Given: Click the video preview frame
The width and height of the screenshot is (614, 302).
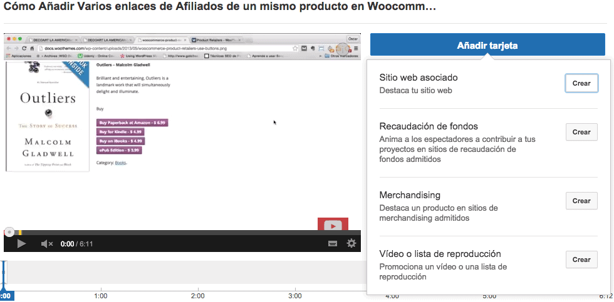Looking at the screenshot, I should pos(182,131).
